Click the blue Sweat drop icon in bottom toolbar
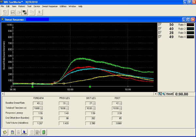The image size is (196, 137). point(24,132)
